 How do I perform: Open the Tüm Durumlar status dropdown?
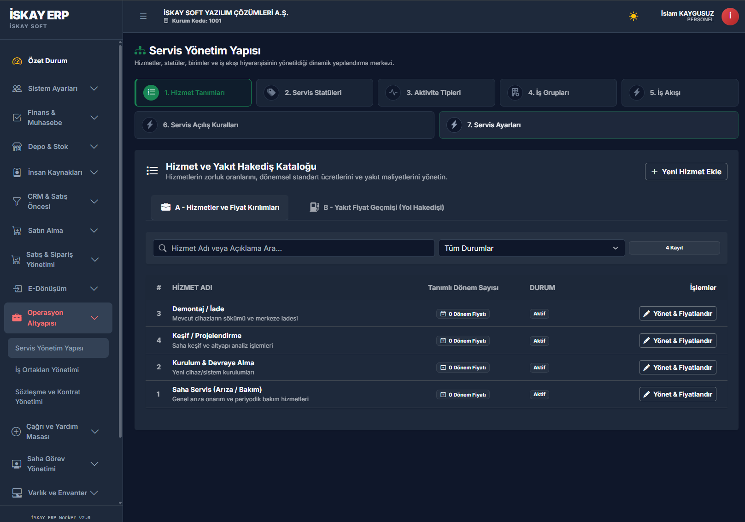(531, 248)
